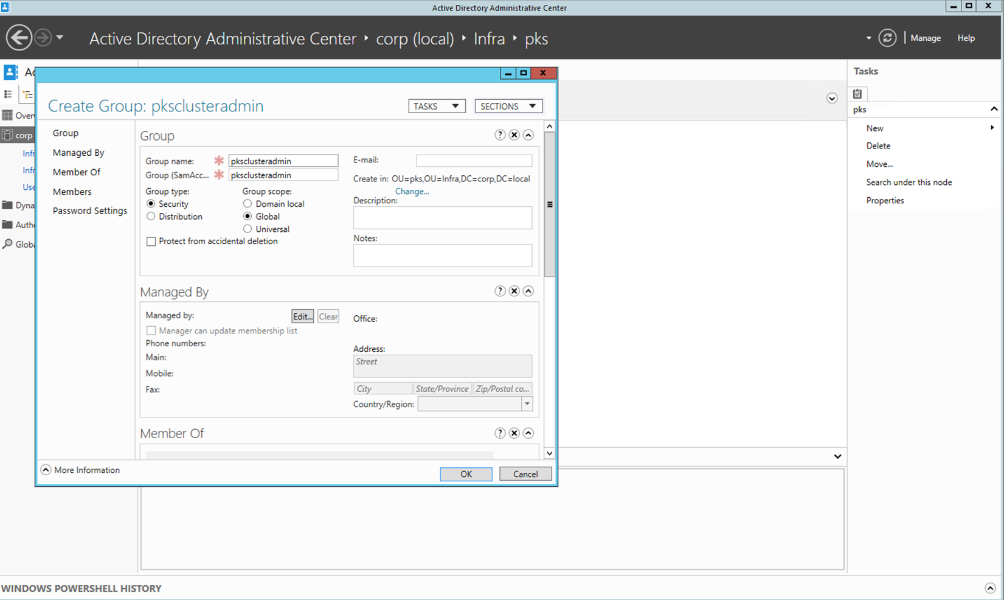
Task: Enable Protect from accidental deletion
Action: coord(151,242)
